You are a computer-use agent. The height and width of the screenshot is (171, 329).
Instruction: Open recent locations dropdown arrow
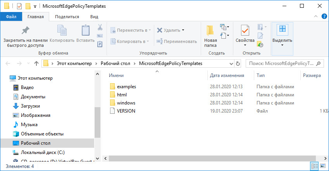coord(28,63)
